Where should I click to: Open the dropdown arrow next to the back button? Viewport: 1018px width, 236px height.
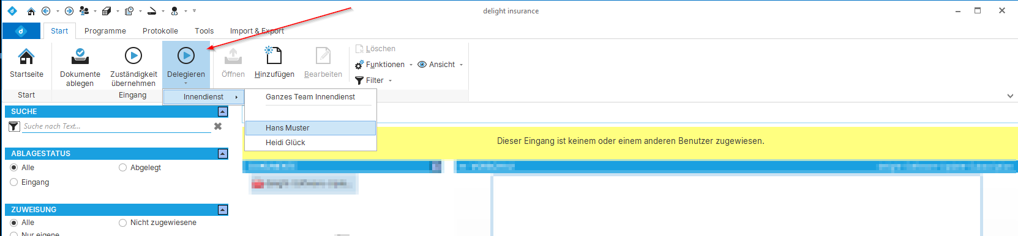[x=58, y=11]
